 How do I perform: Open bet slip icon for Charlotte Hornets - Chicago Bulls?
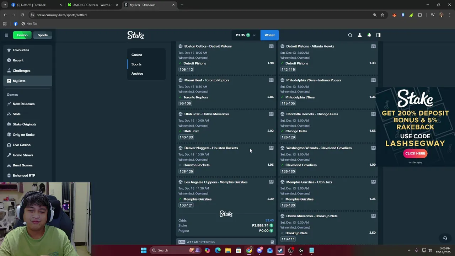pos(373,114)
